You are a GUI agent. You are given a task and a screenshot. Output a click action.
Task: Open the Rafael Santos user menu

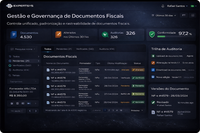(x=177, y=6)
